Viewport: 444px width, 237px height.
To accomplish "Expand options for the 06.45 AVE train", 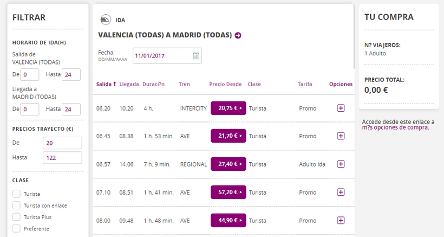I will tap(341, 136).
